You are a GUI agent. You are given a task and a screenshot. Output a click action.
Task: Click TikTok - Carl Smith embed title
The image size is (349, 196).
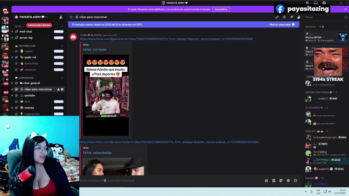point(95,50)
